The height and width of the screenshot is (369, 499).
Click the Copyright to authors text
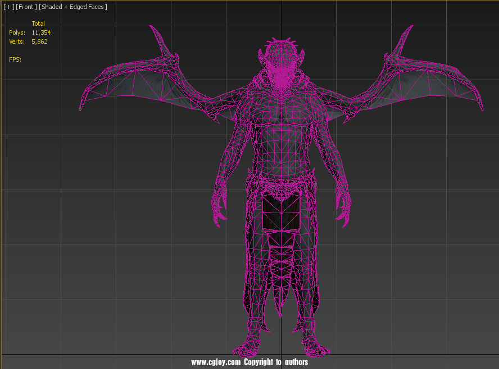(276, 362)
